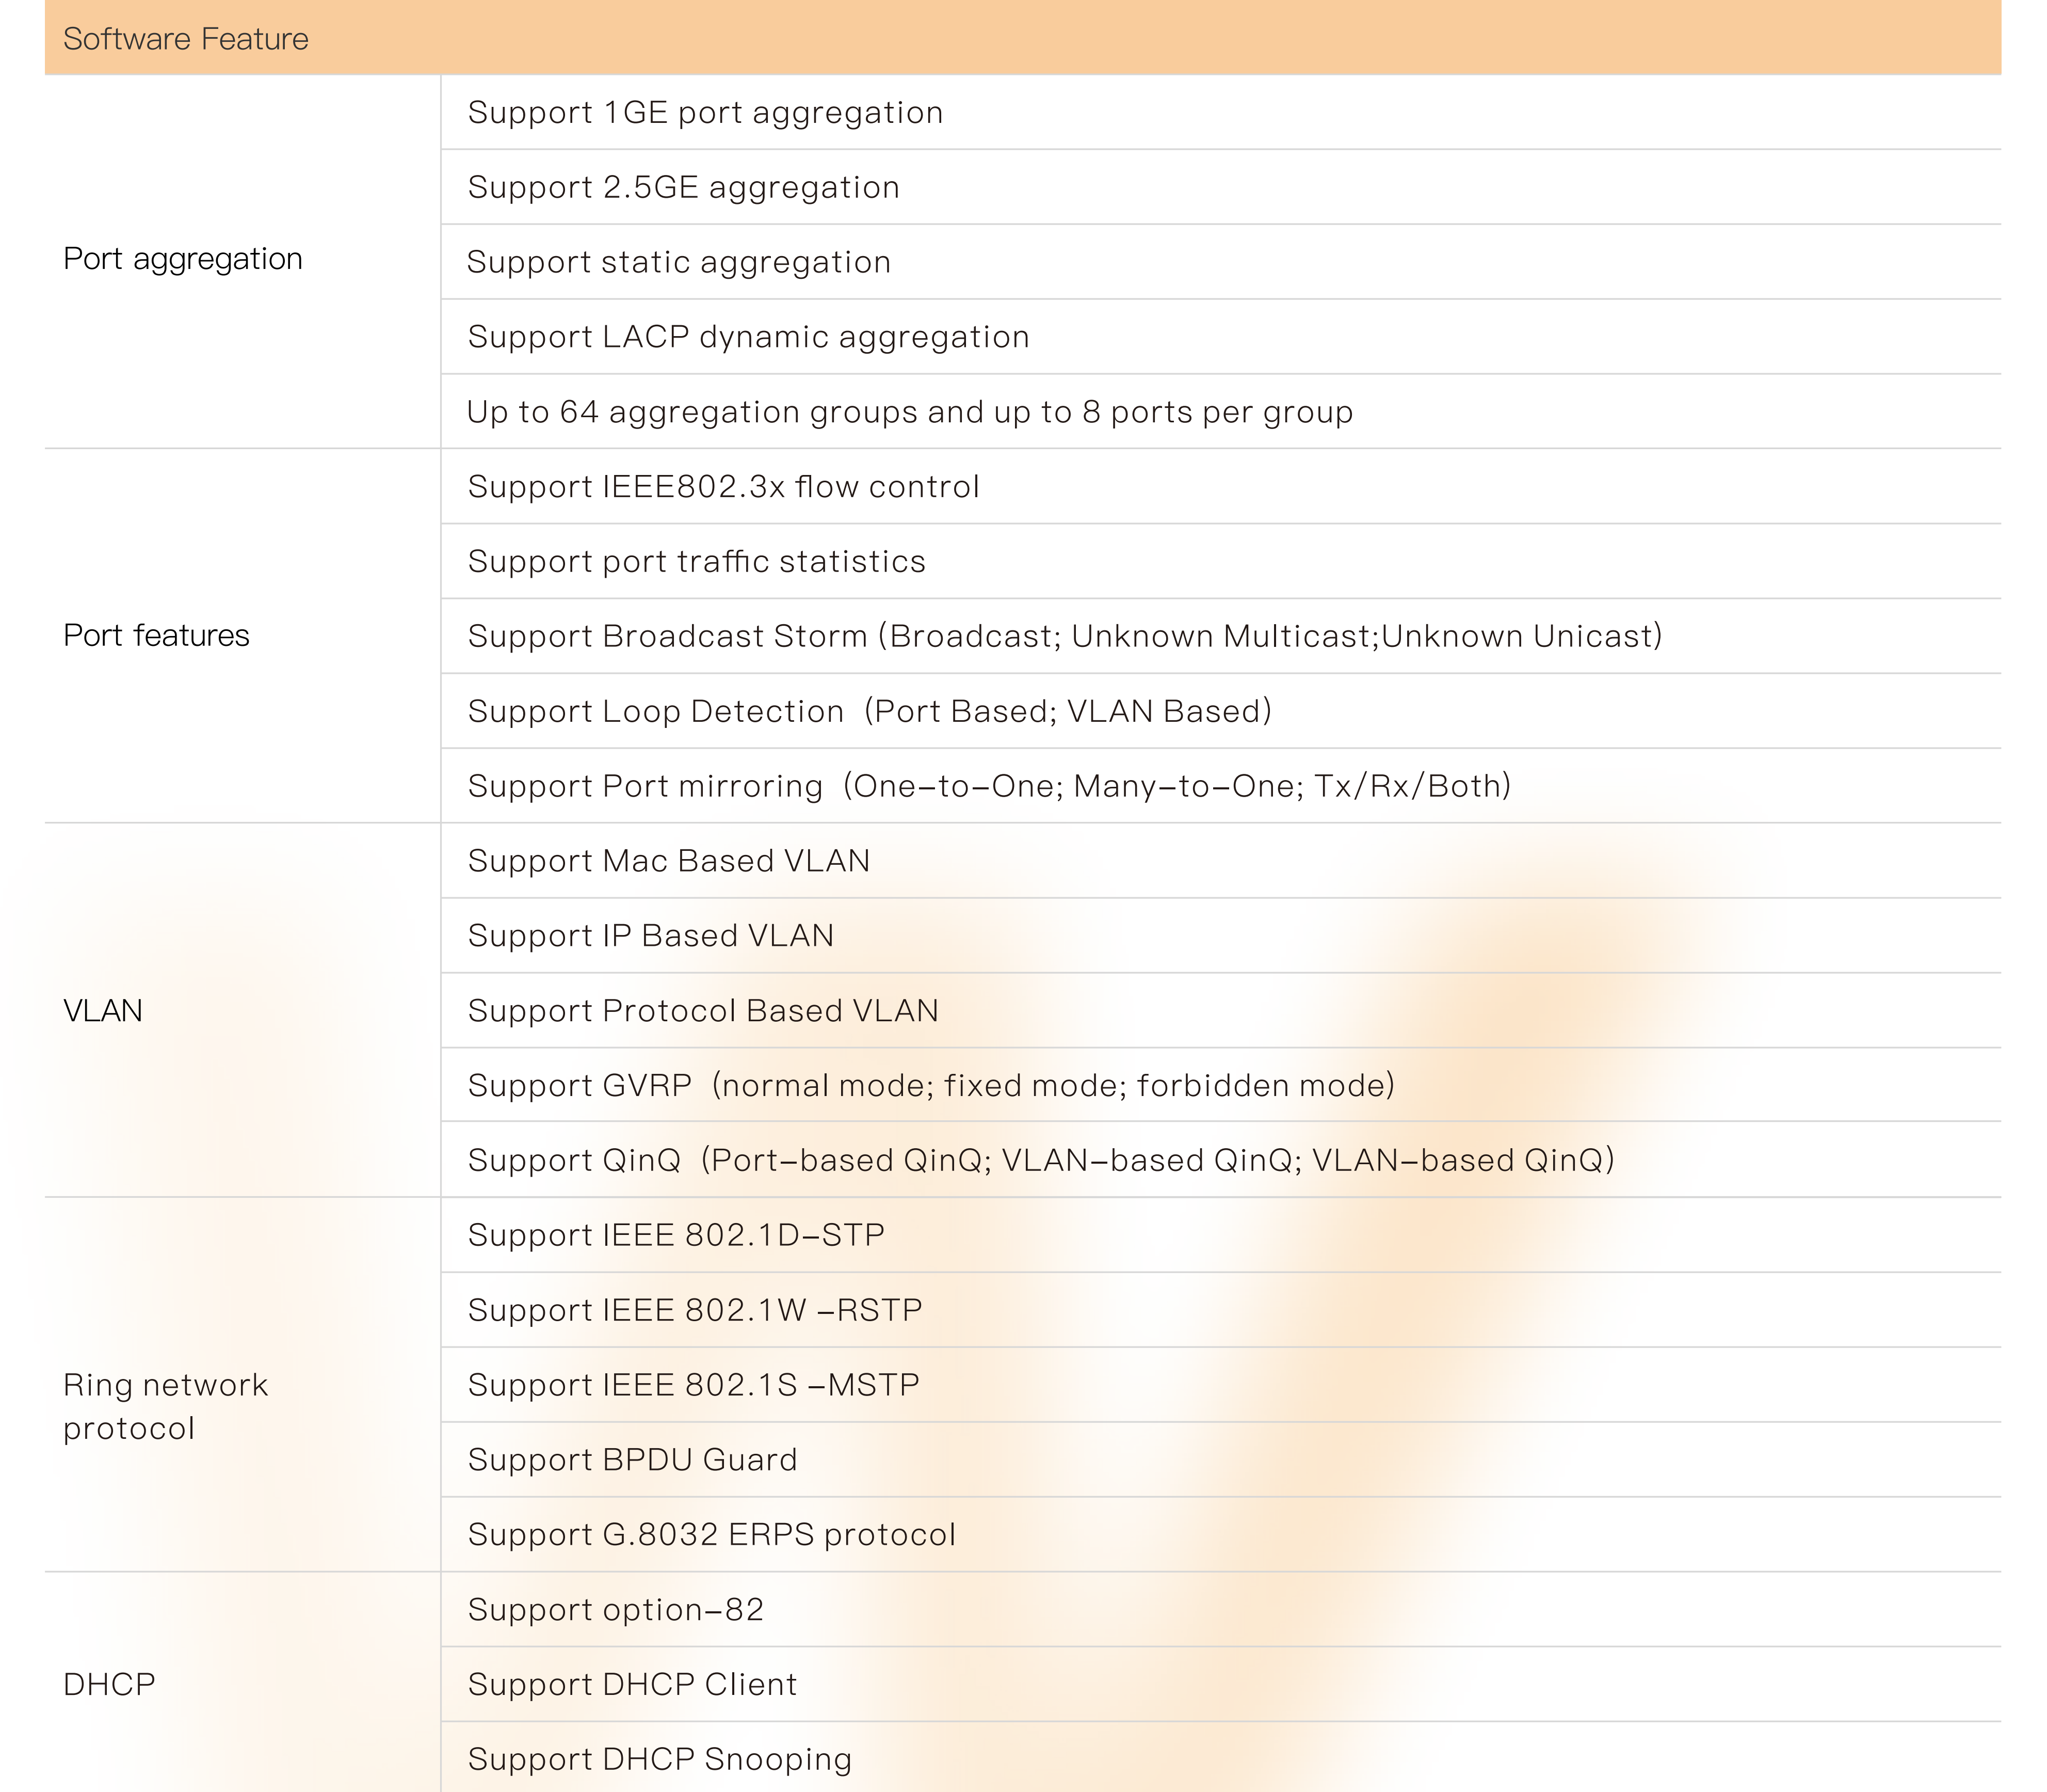Click the Software Feature header

point(186,39)
